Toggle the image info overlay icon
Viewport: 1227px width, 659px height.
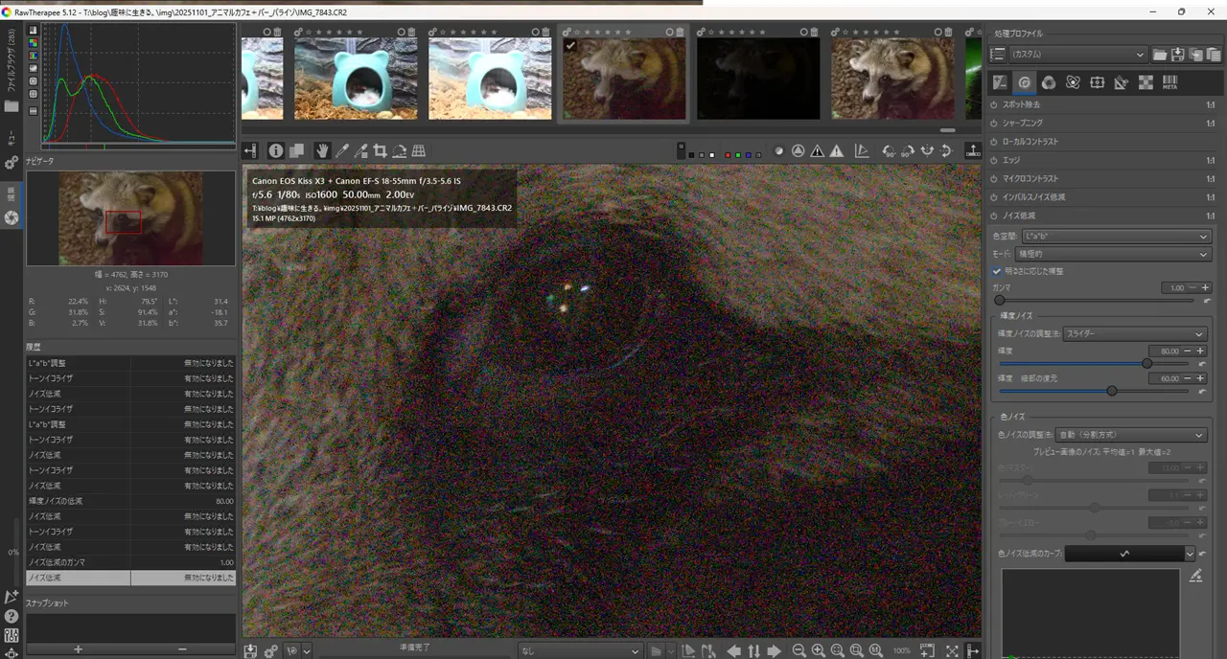tap(276, 150)
